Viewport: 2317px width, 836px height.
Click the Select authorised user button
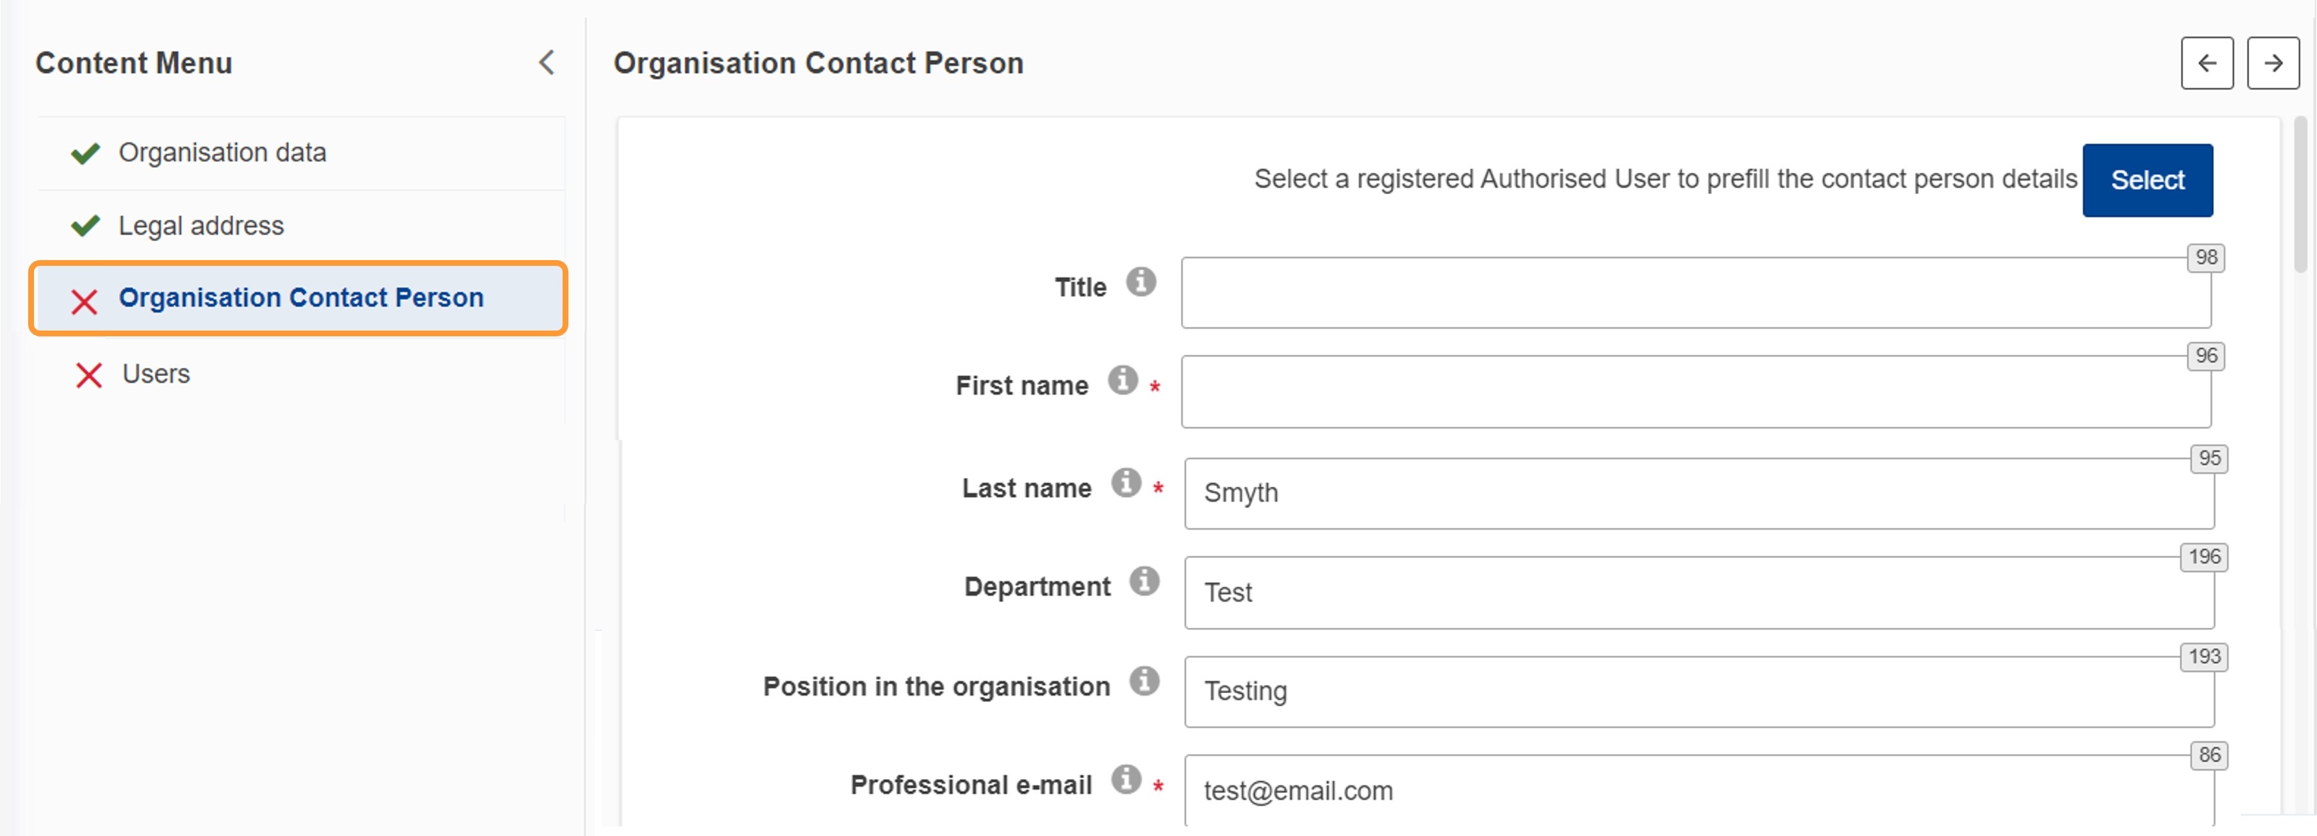tap(2147, 180)
